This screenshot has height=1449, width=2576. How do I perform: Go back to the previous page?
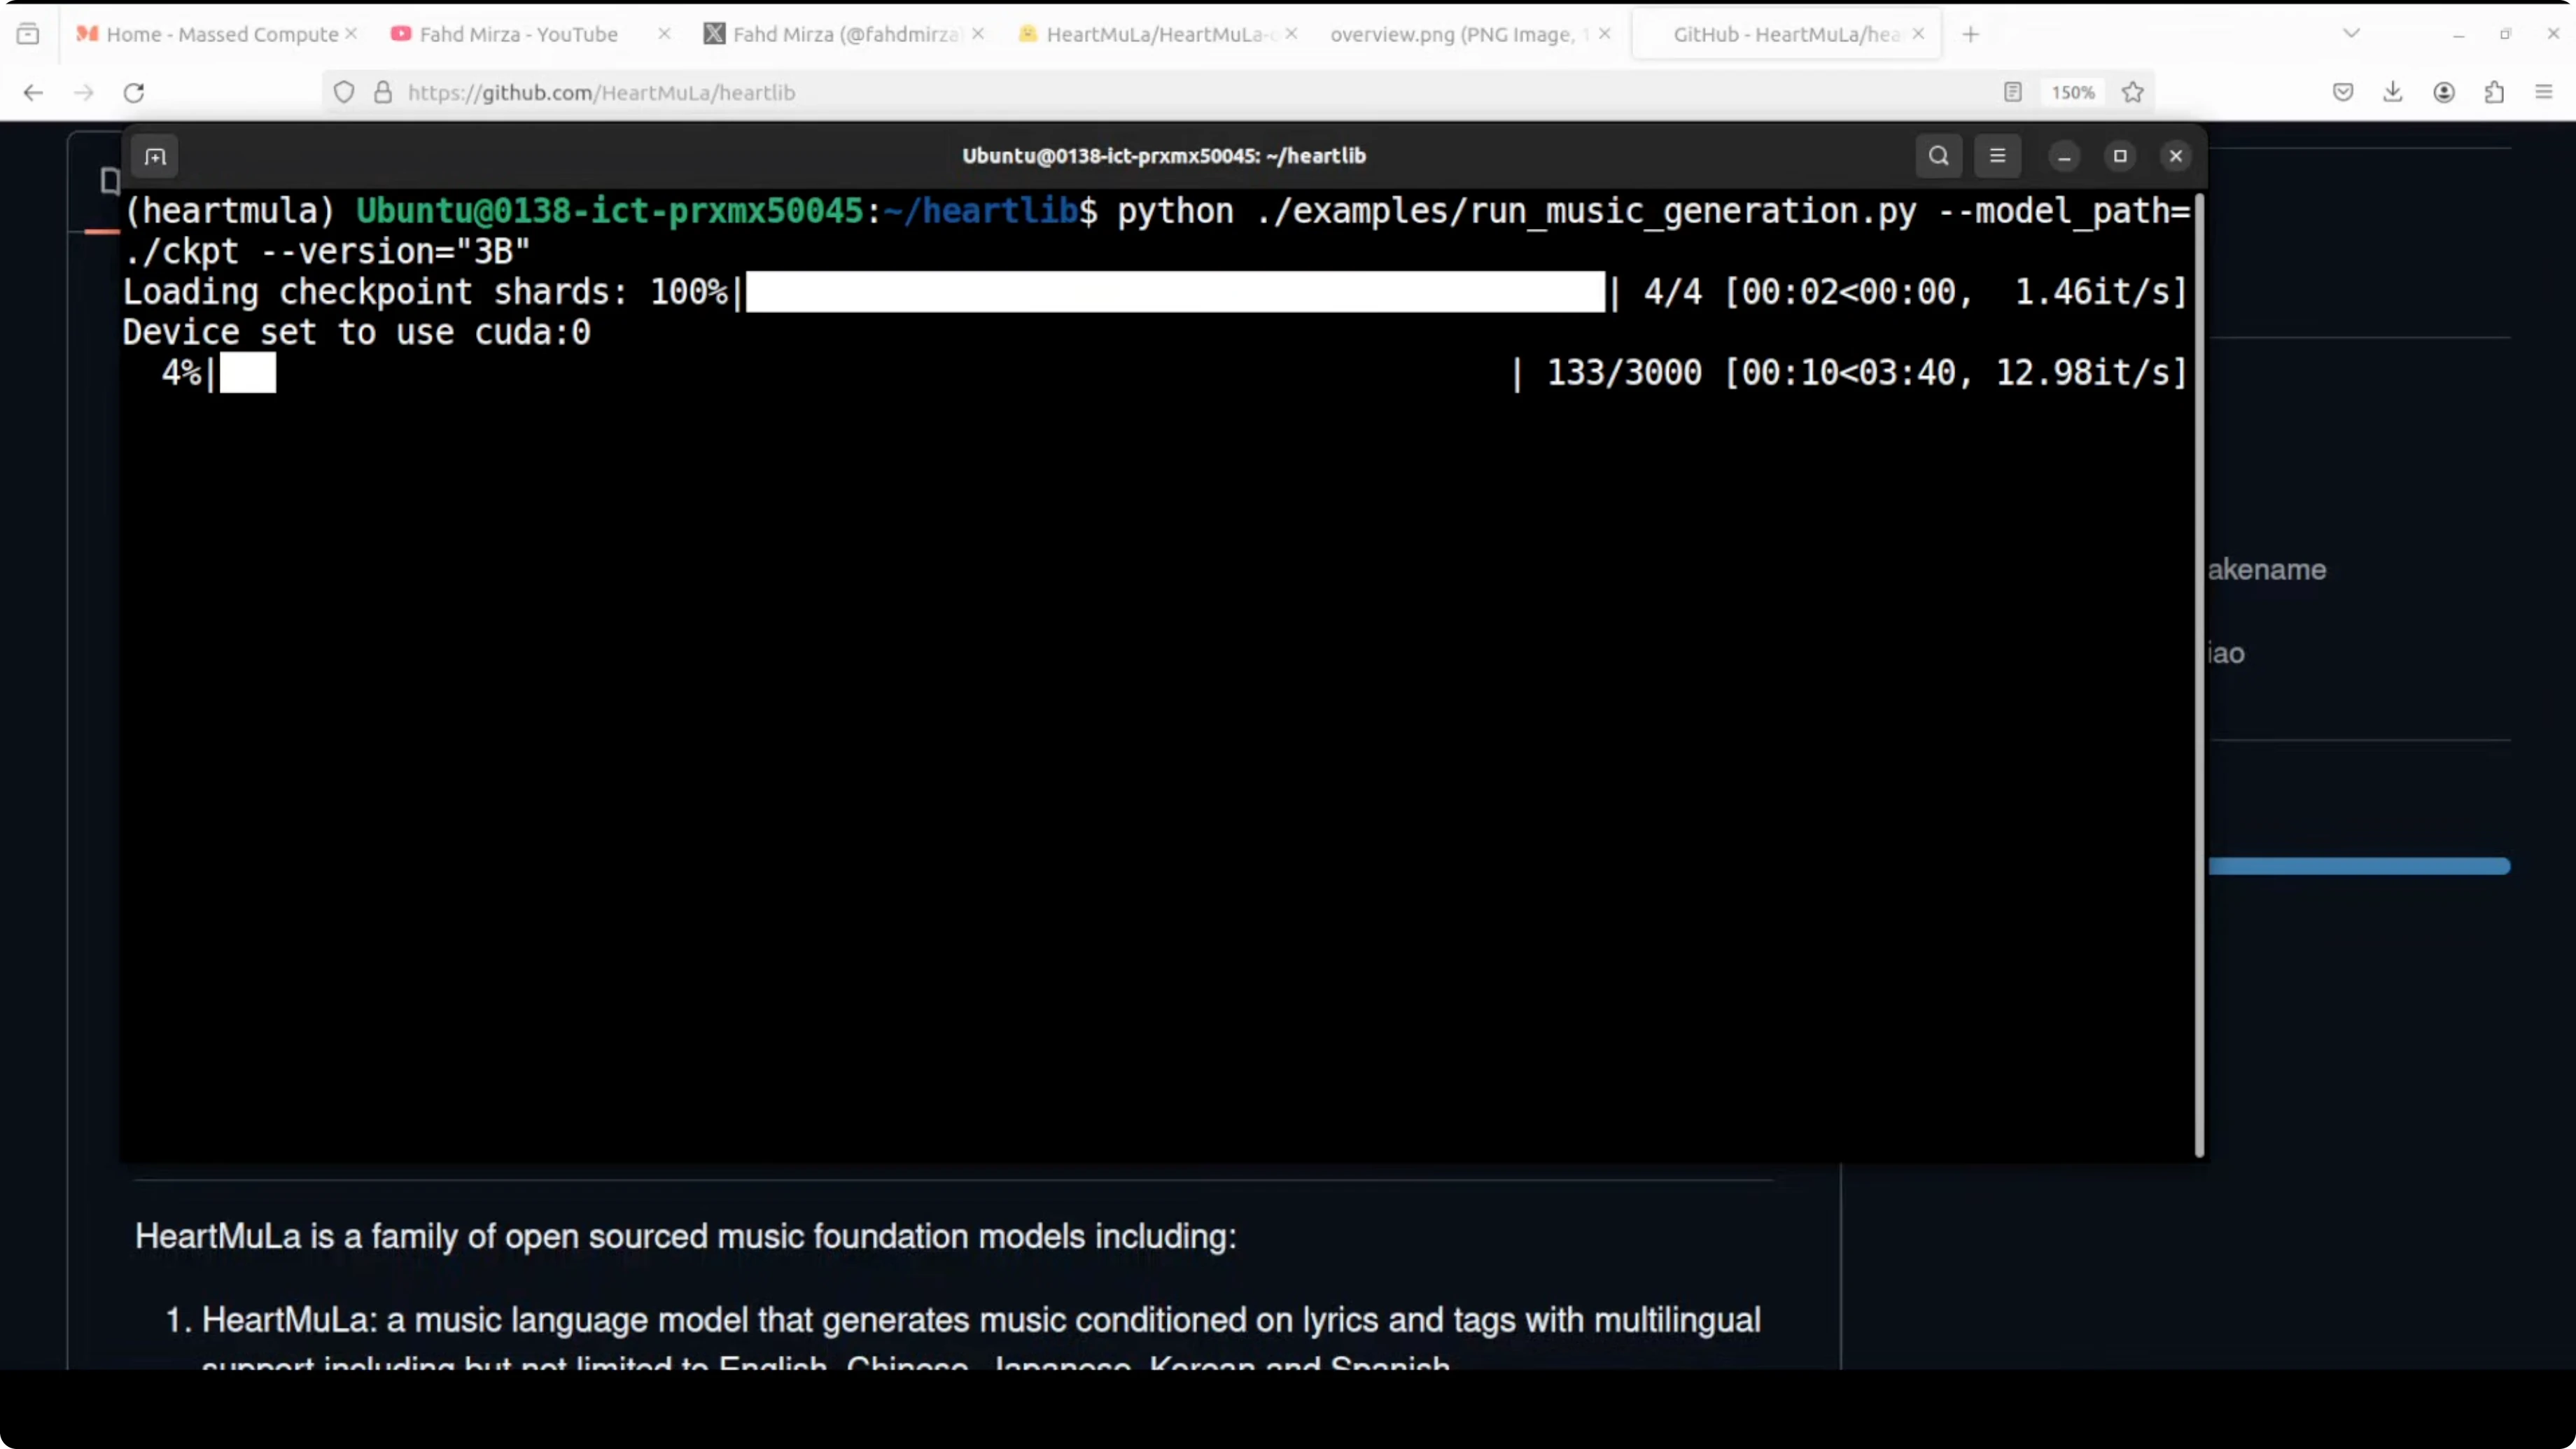click(33, 93)
